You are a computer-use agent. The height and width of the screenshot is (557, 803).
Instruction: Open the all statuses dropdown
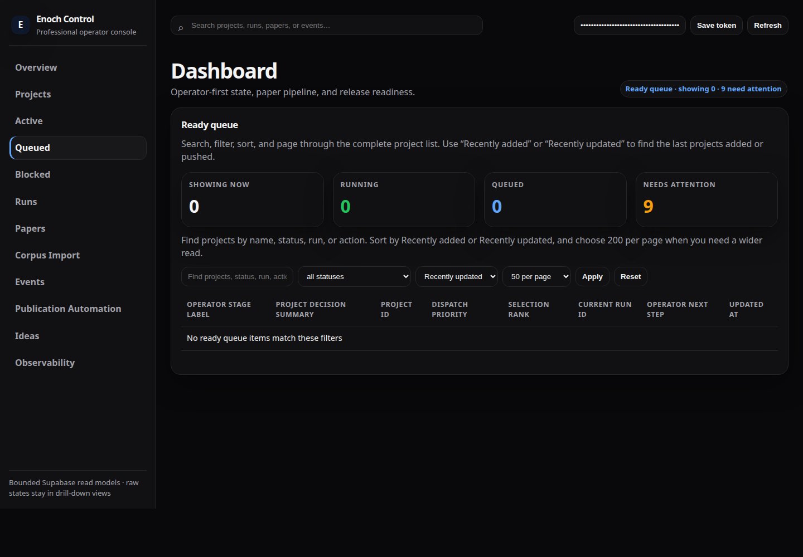354,276
